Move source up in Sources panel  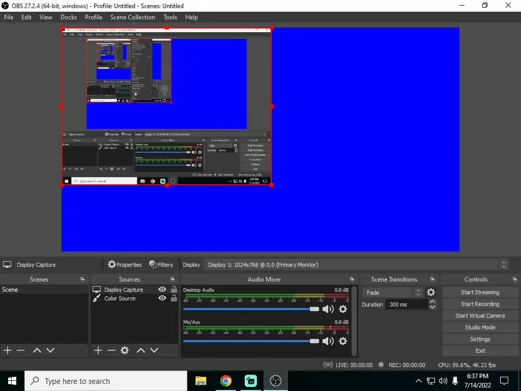pyautogui.click(x=141, y=350)
